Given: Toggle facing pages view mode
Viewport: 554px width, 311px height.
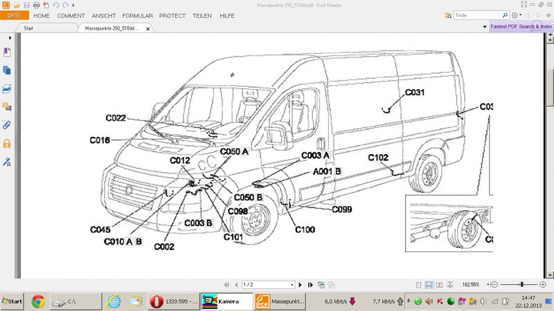Looking at the screenshot, I should pos(440,285).
